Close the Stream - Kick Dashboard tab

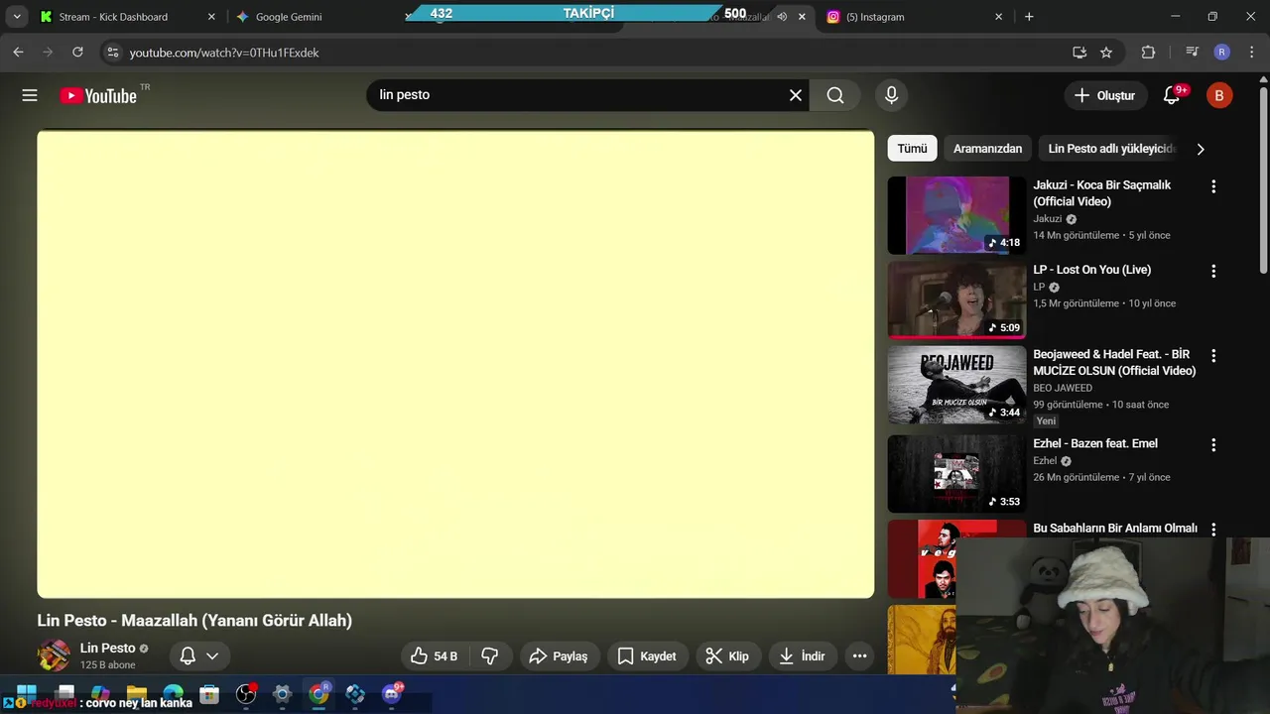click(x=210, y=17)
